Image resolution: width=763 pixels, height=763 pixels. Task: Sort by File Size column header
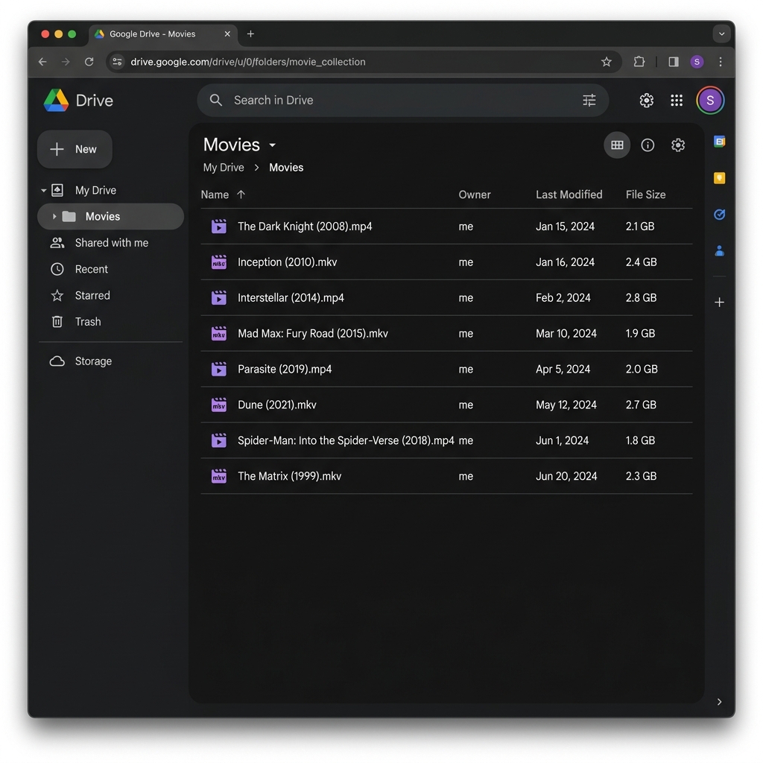click(x=645, y=194)
